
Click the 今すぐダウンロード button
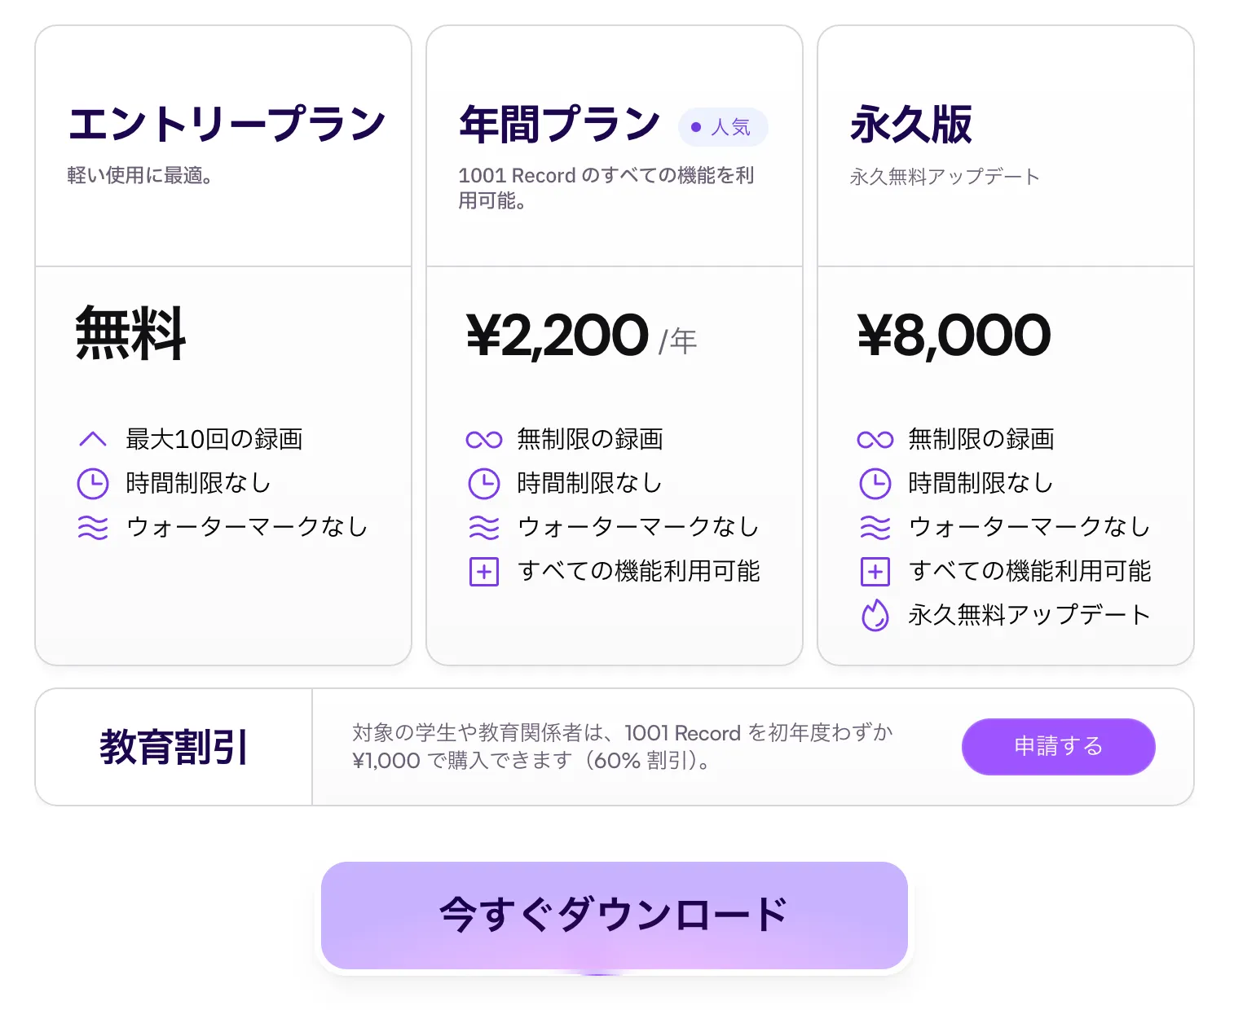coord(614,915)
